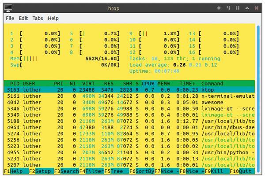
Task: Click the CPU 5 usage meter
Action: click(x=95, y=33)
